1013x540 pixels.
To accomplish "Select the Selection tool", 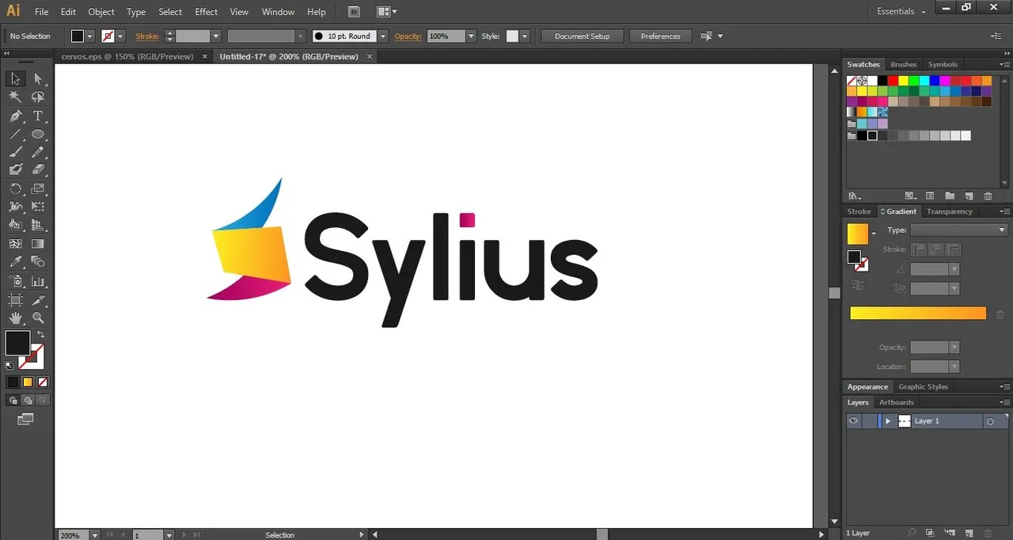I will point(15,78).
